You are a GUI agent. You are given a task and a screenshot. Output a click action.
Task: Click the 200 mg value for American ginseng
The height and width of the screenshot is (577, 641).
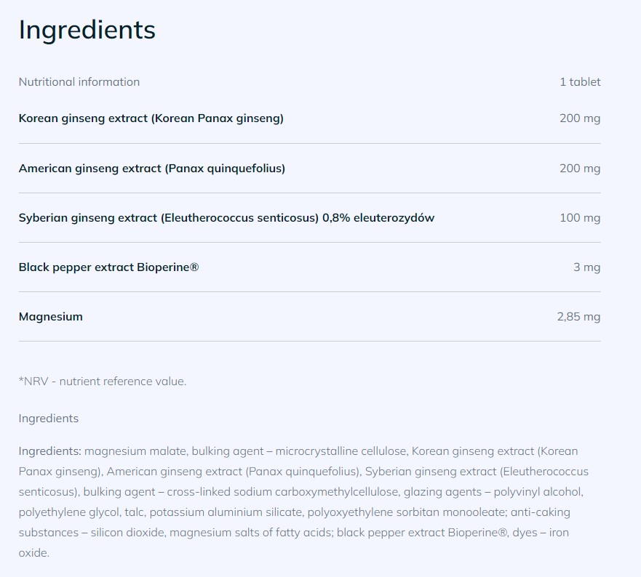coord(580,169)
